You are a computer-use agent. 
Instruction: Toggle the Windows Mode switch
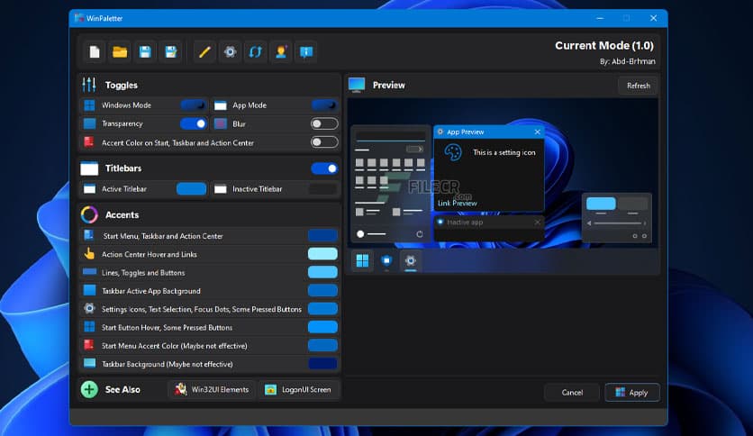point(193,105)
